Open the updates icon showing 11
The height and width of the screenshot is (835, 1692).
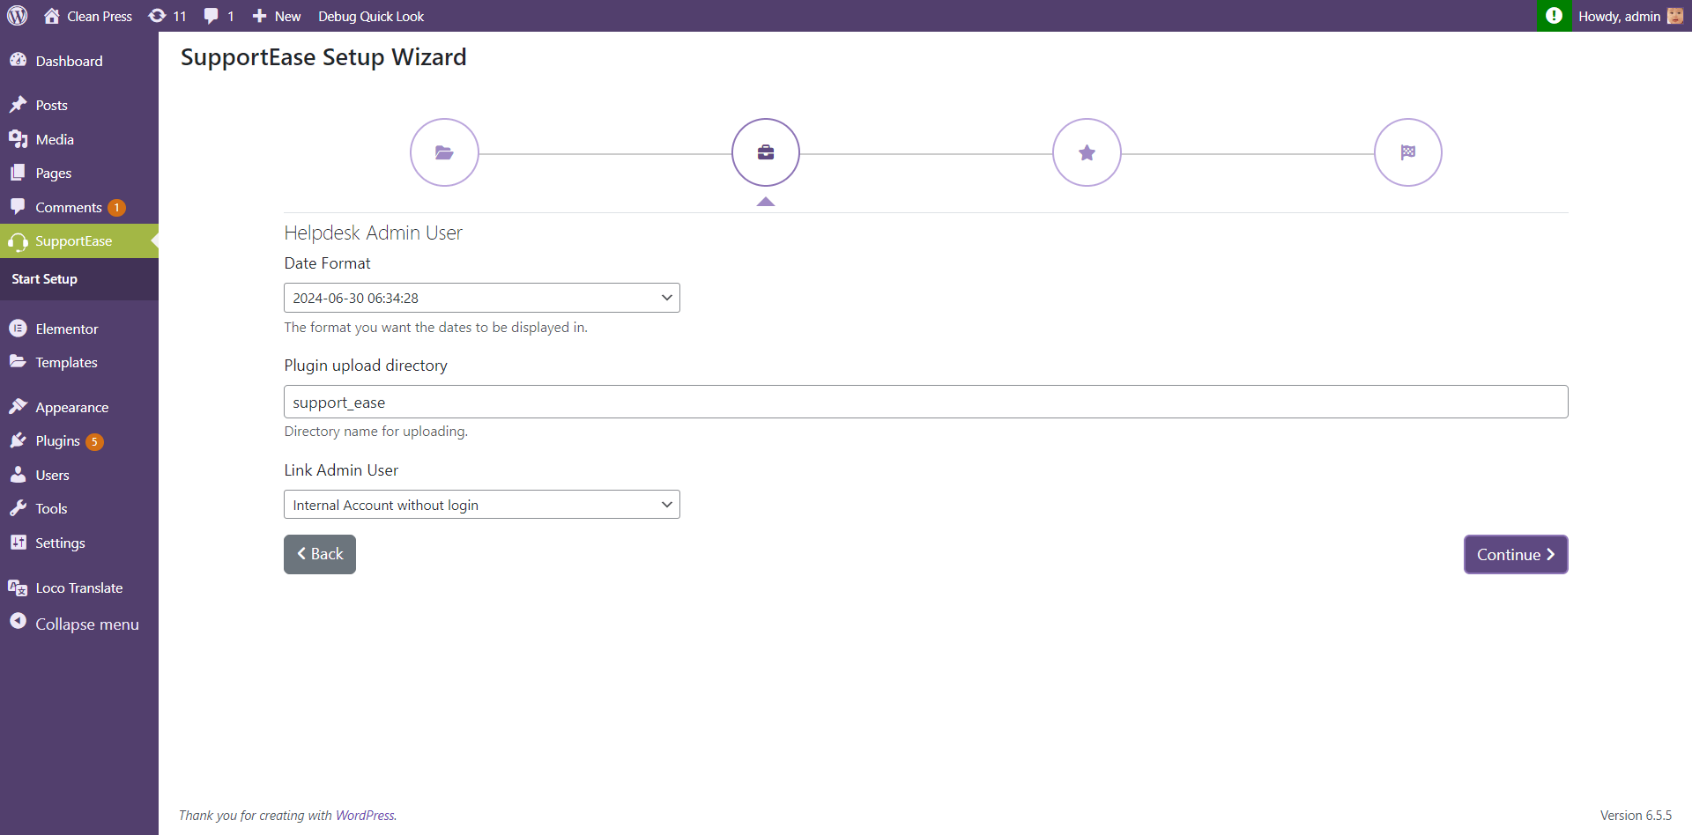tap(158, 16)
